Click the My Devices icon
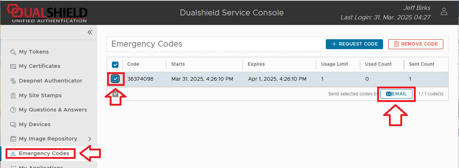Screen dimensions: 459x168 point(13,124)
